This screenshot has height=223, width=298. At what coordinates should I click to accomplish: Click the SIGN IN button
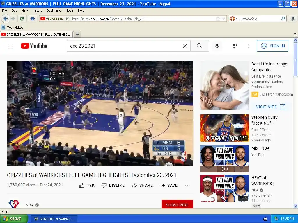(272, 46)
